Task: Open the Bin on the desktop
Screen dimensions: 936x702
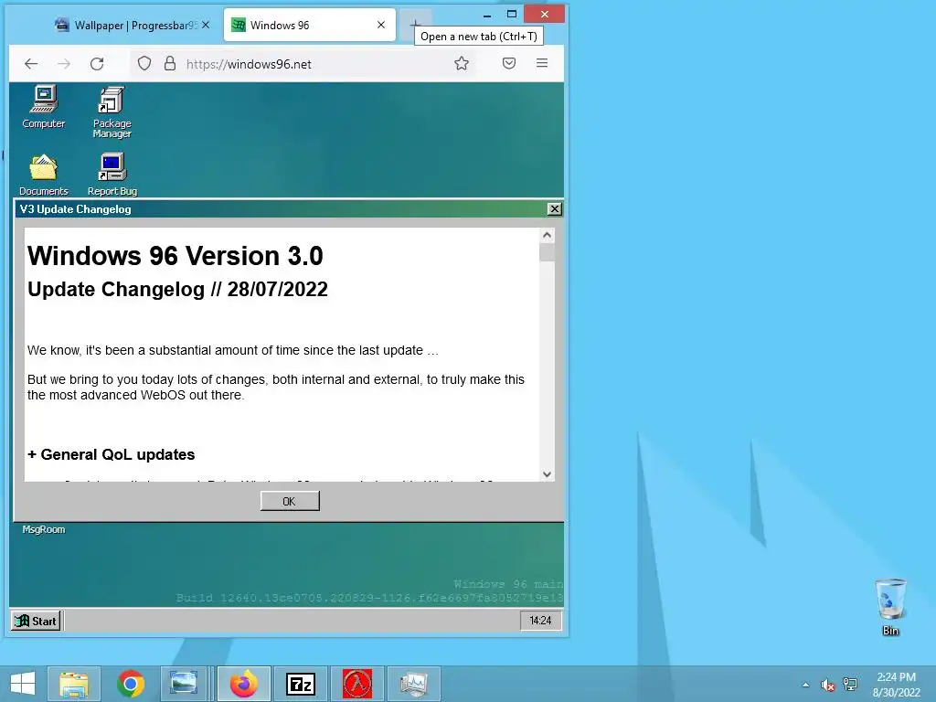Action: (890, 607)
